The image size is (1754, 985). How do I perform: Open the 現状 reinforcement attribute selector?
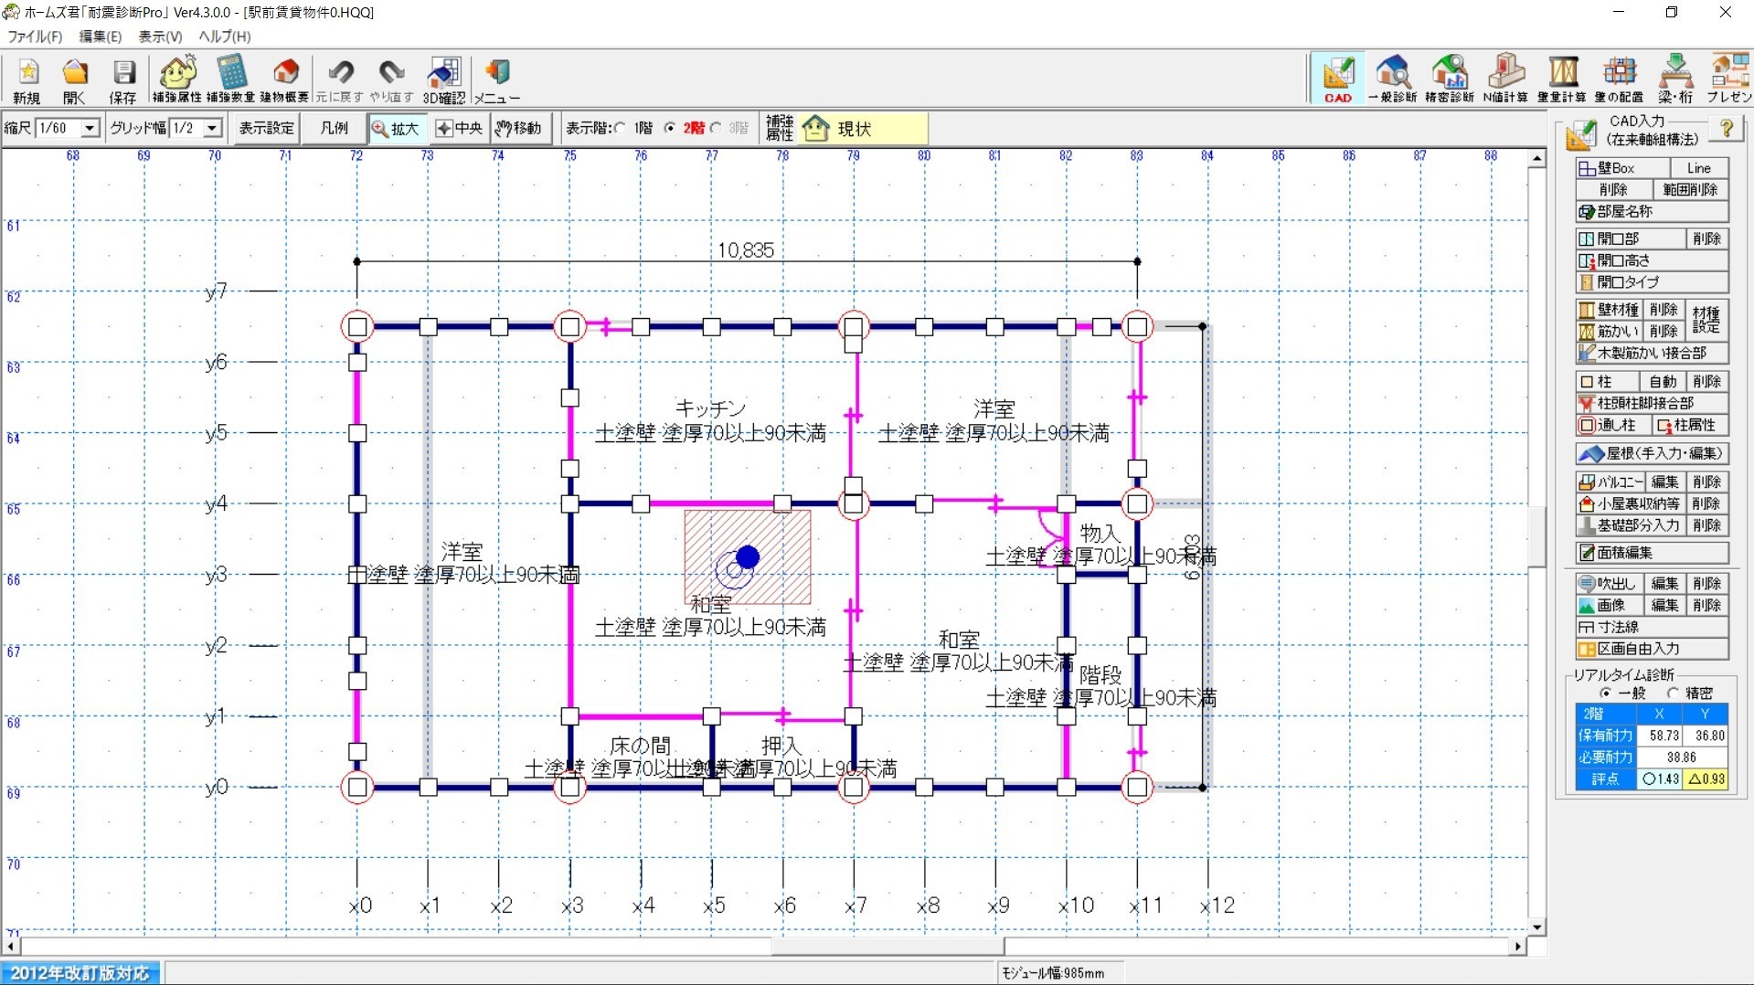(x=864, y=129)
